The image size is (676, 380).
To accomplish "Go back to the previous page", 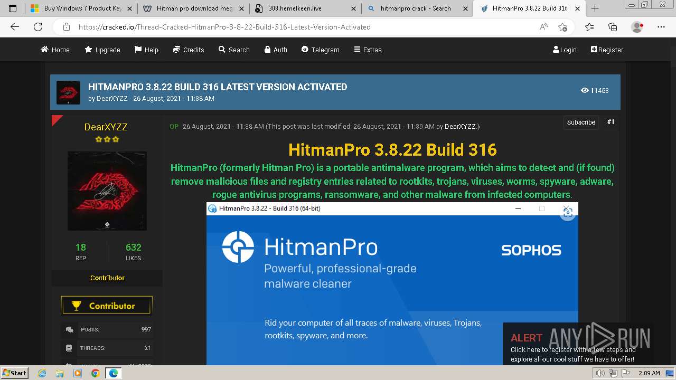I will 15,27.
